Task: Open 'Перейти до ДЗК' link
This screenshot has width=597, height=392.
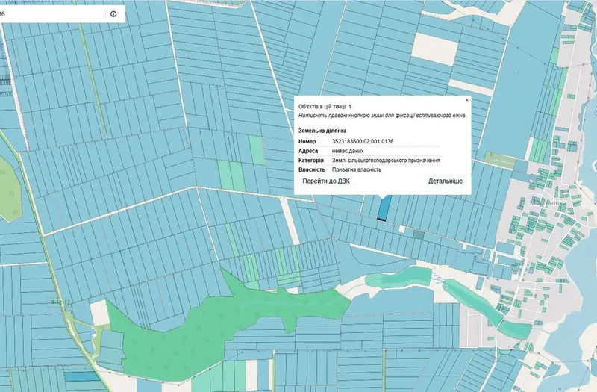Action: tap(326, 181)
